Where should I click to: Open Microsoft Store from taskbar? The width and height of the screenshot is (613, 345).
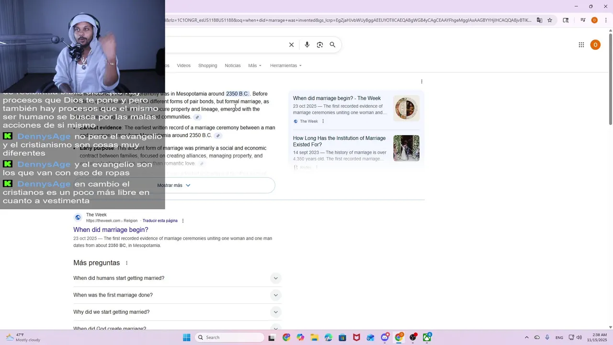342,337
